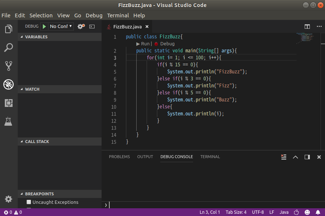Open the View menu
The image size is (325, 216).
[64, 15]
